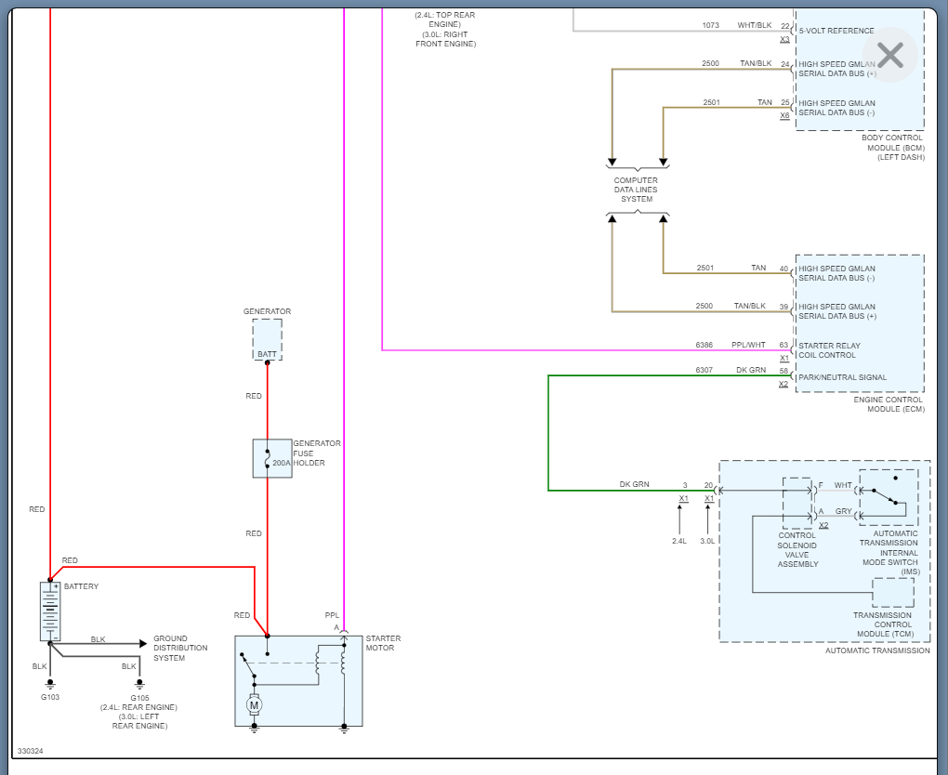948x775 pixels.
Task: Select the Park/Neutral Signal pin
Action: click(842, 377)
